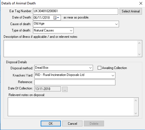This screenshot has width=145, height=130.
Task: Click inside the description of illness text area
Action: (x=71, y=49)
